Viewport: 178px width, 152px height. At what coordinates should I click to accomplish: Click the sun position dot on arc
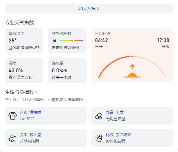[x=132, y=56]
